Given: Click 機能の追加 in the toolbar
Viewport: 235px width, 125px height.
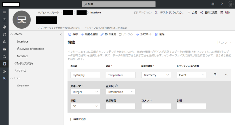Looking at the screenshot, I should pyautogui.click(x=89, y=34).
